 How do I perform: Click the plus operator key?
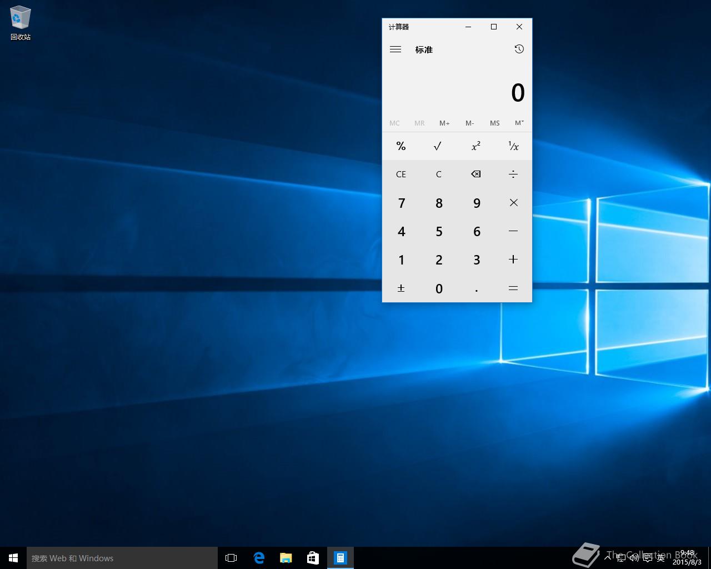click(x=513, y=259)
